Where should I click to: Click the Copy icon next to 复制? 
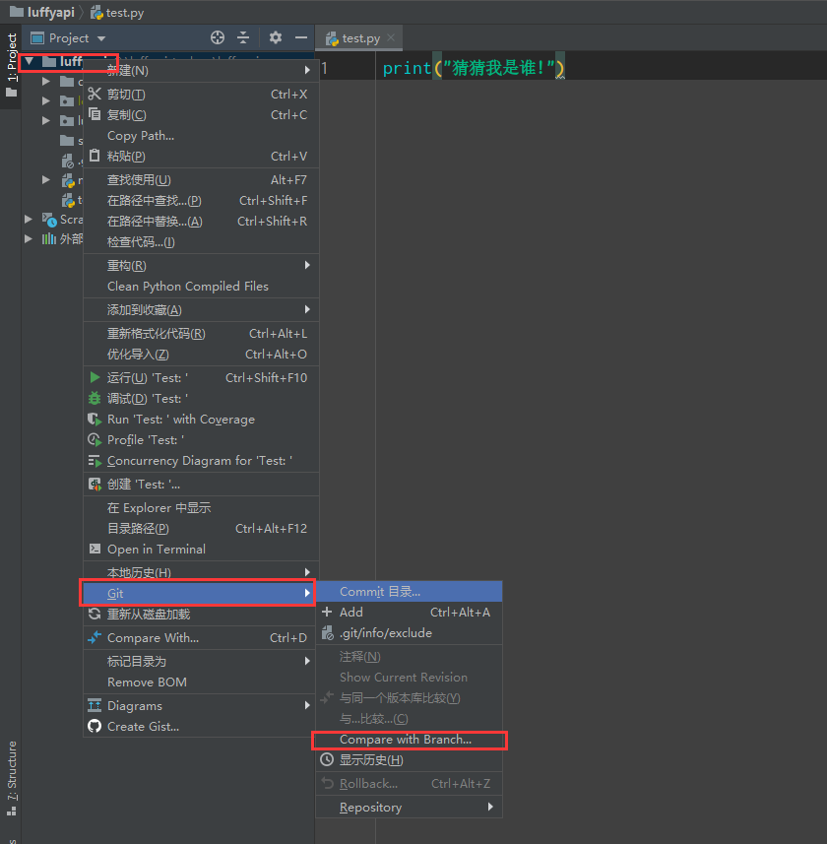click(95, 114)
